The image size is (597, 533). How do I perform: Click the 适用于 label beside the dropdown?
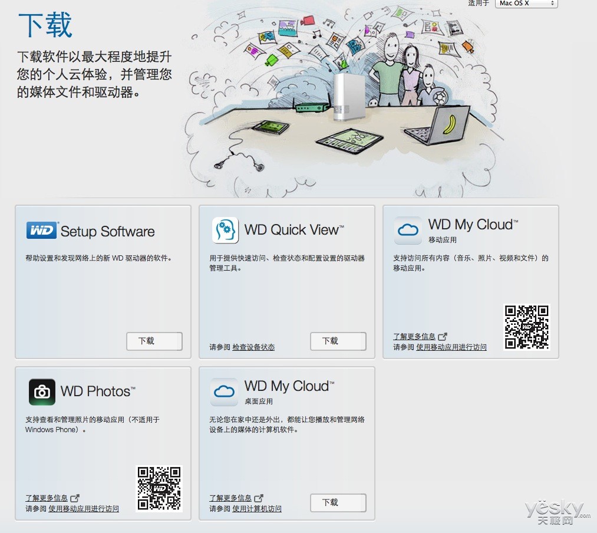478,3
